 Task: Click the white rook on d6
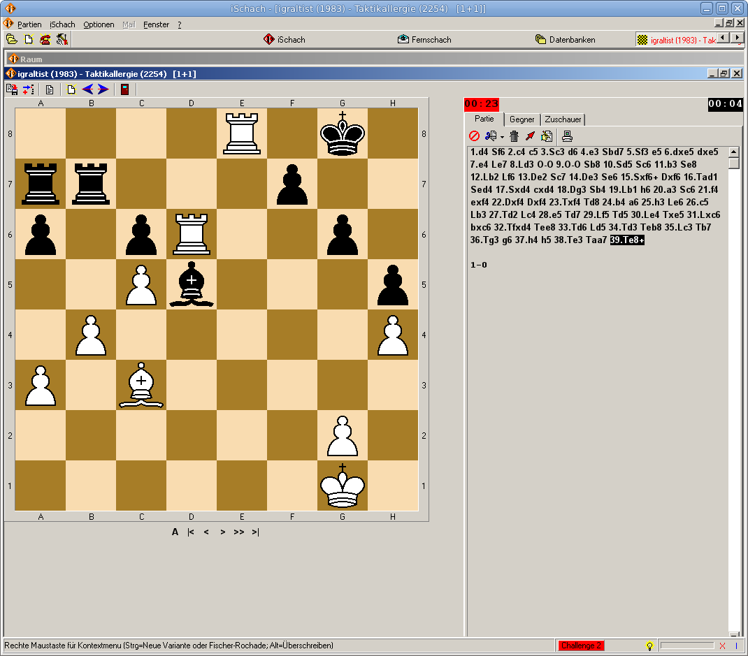click(x=192, y=234)
